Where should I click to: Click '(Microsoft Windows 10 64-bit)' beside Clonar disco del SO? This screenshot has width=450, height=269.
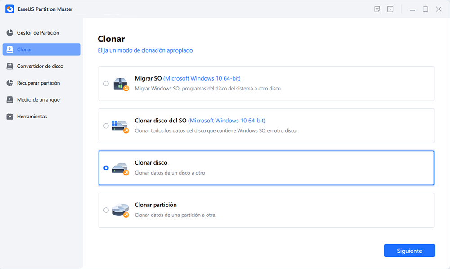(x=227, y=121)
